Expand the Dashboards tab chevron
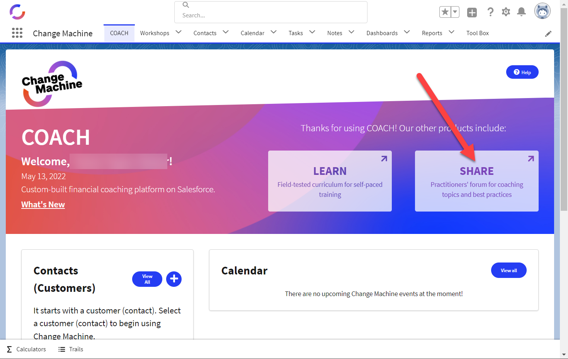This screenshot has height=359, width=568. point(406,32)
